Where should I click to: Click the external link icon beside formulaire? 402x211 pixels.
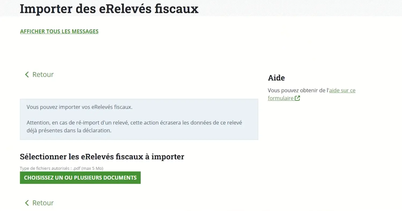pos(297,98)
